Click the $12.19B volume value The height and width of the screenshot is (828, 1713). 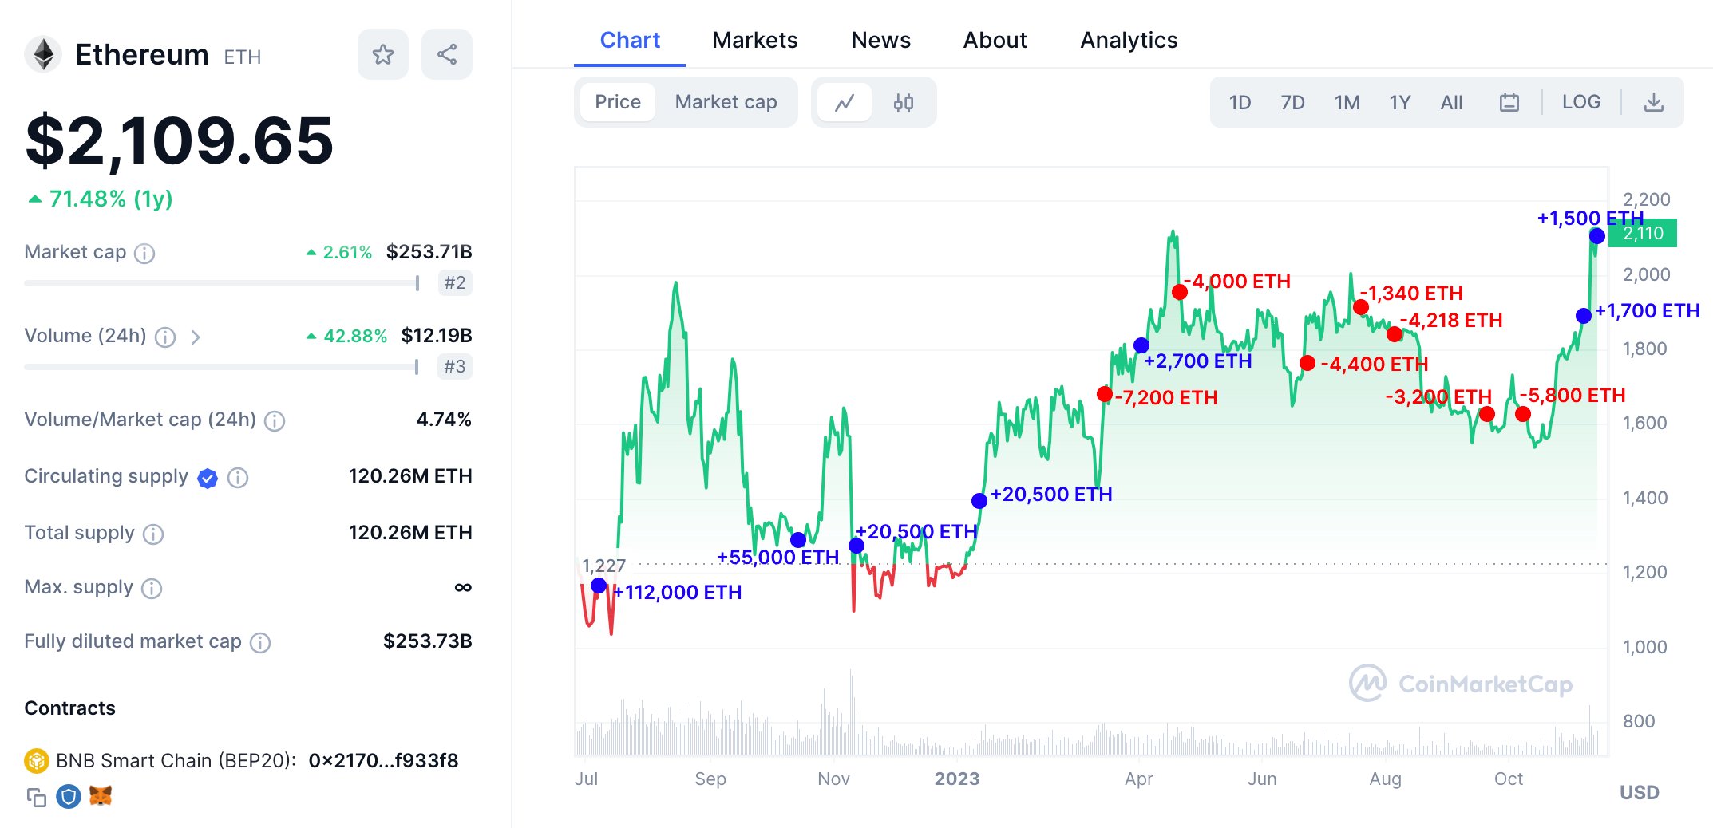pyautogui.click(x=437, y=336)
